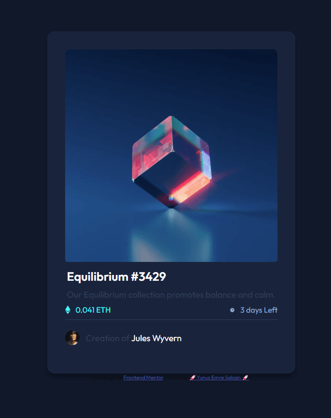Viewport: 331px width, 418px height.
Task: Click the faded Creation of text
Action: pyautogui.click(x=108, y=338)
